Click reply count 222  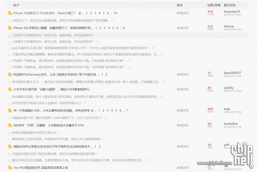pos(210,26)
